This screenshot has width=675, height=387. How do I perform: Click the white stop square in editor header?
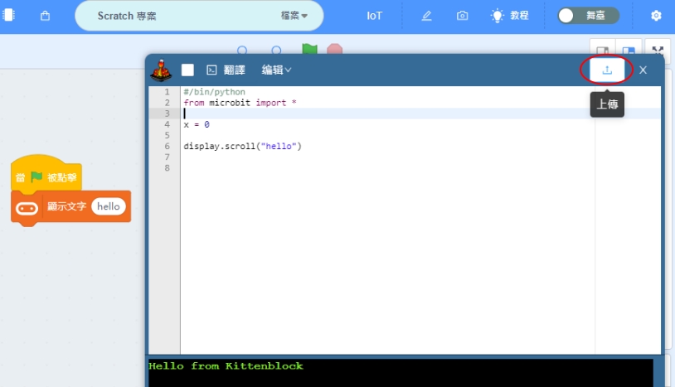188,70
